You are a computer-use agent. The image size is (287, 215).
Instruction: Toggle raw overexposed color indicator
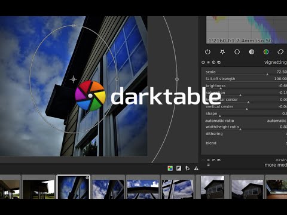170,168
